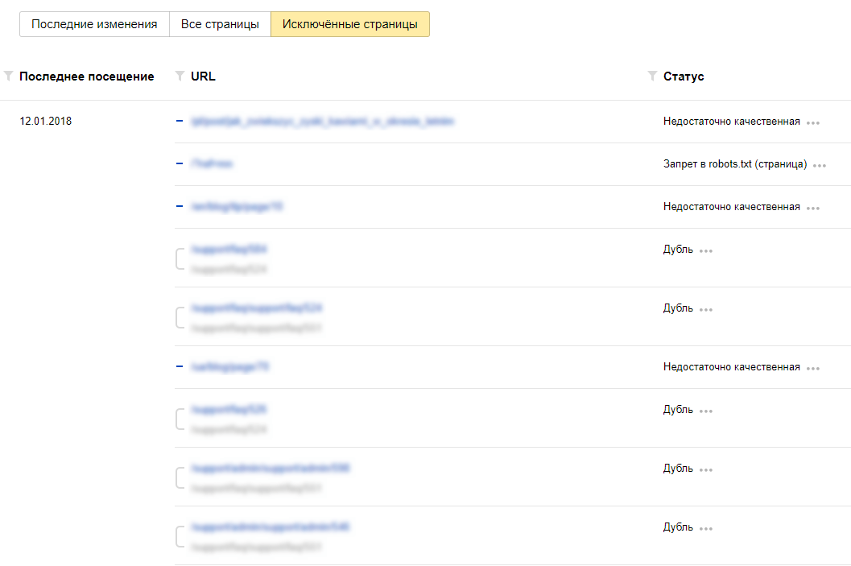Show options for third Недостаточно качественная status

[813, 368]
